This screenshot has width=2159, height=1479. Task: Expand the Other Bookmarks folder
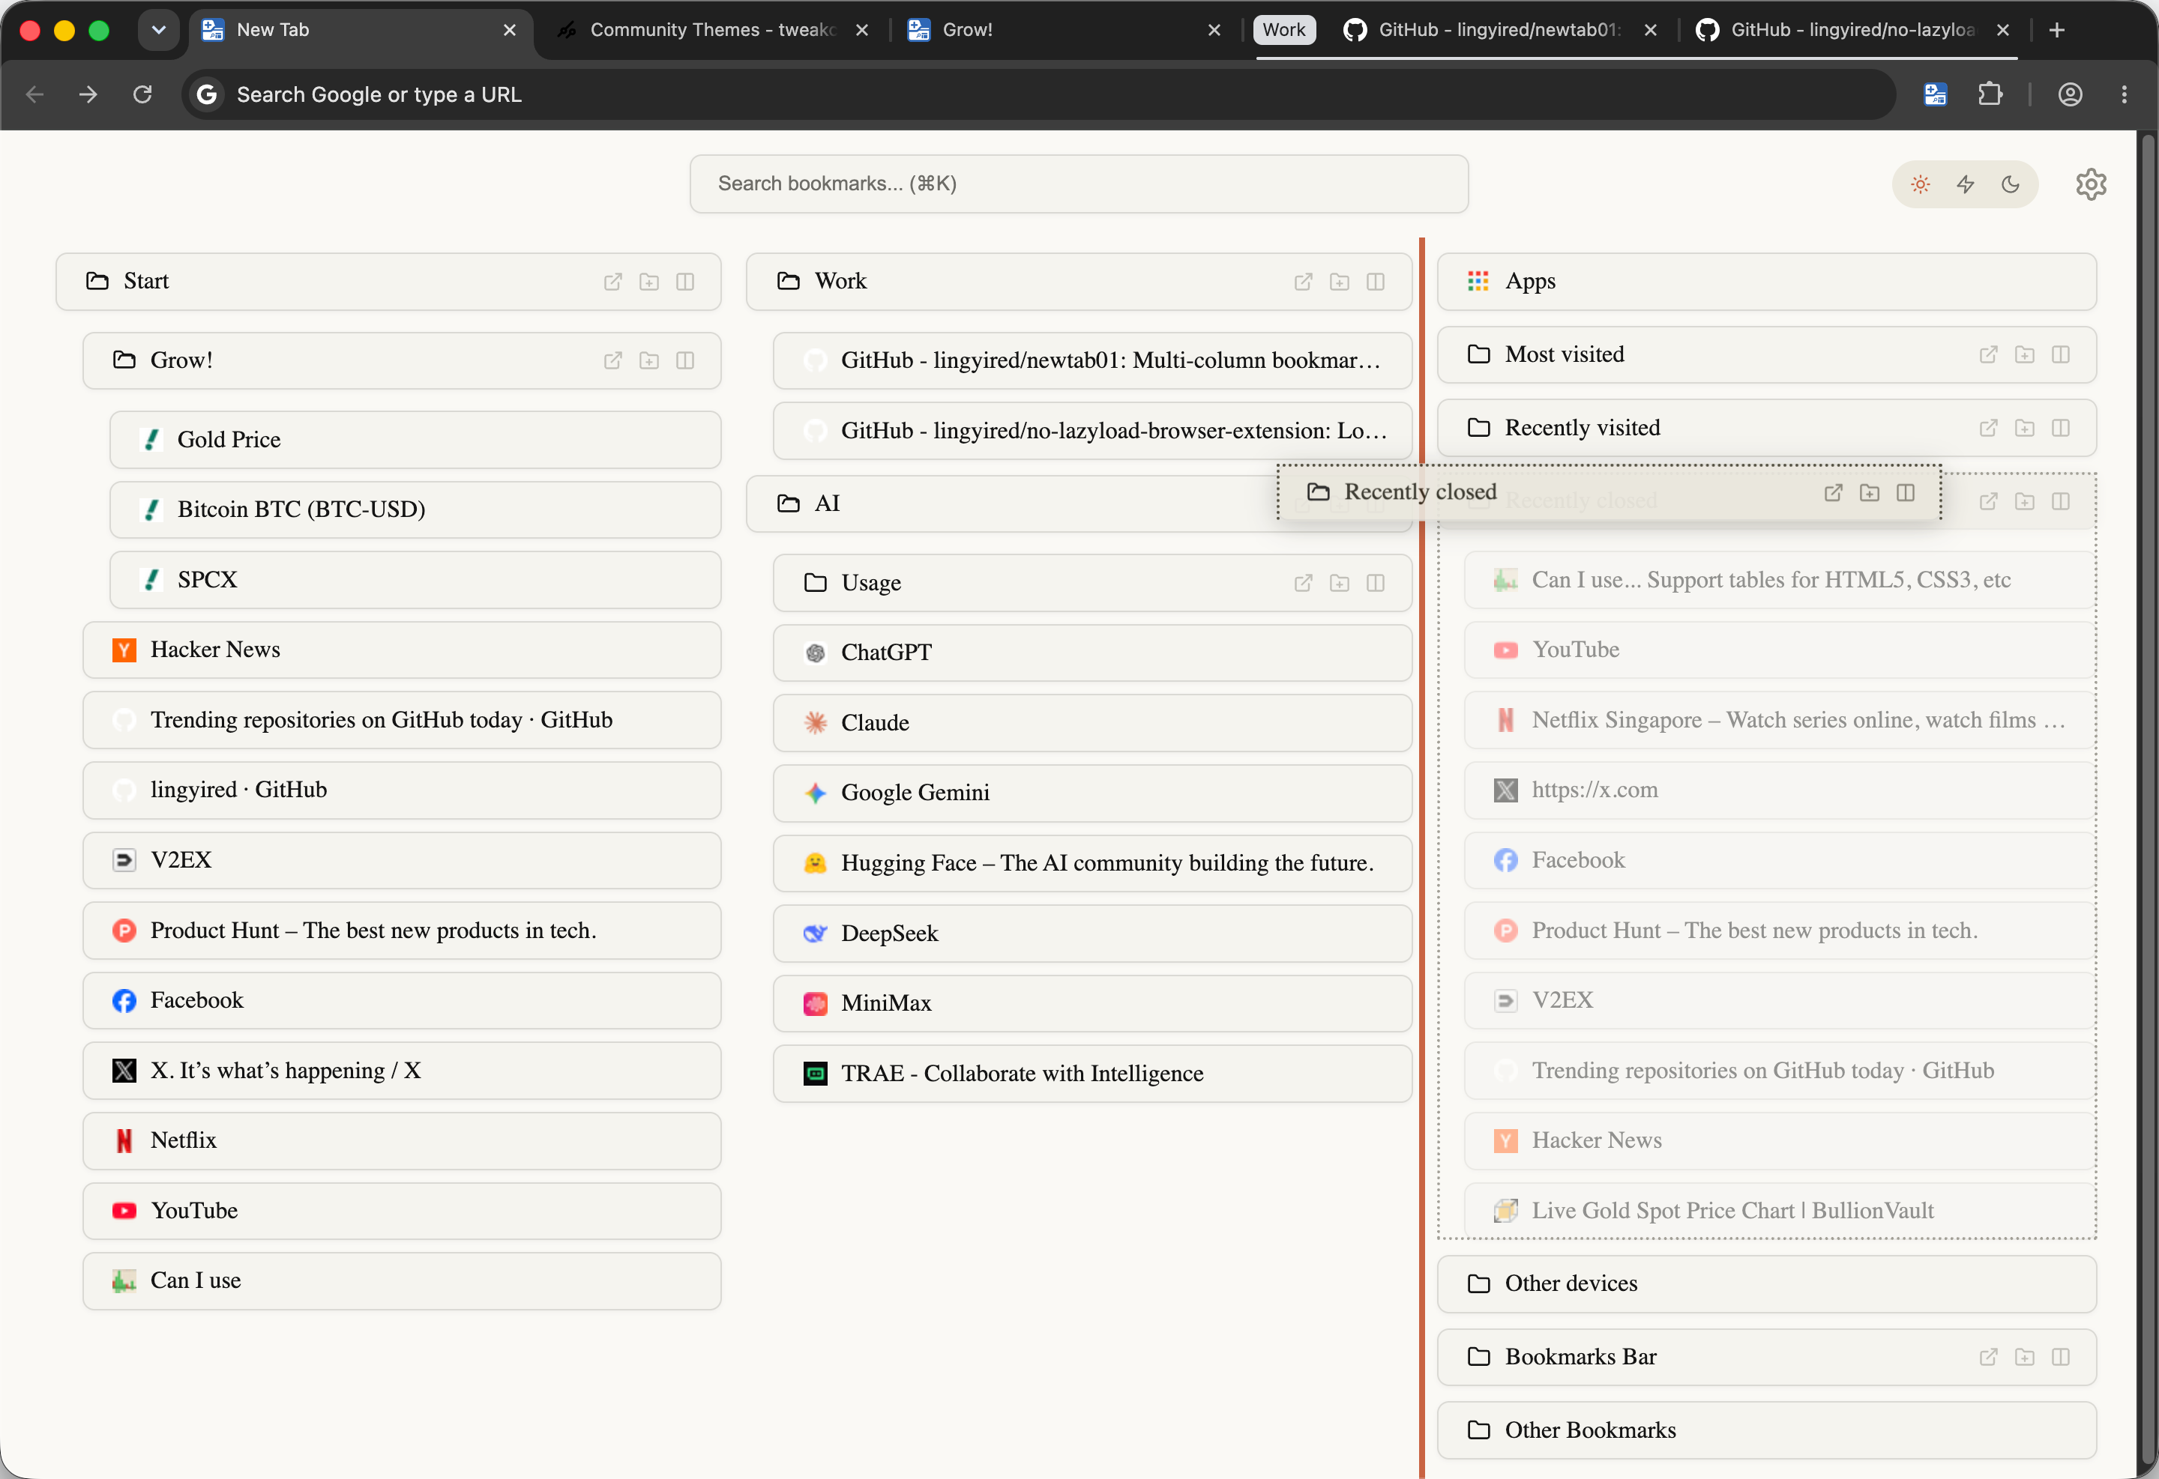(1766, 1431)
